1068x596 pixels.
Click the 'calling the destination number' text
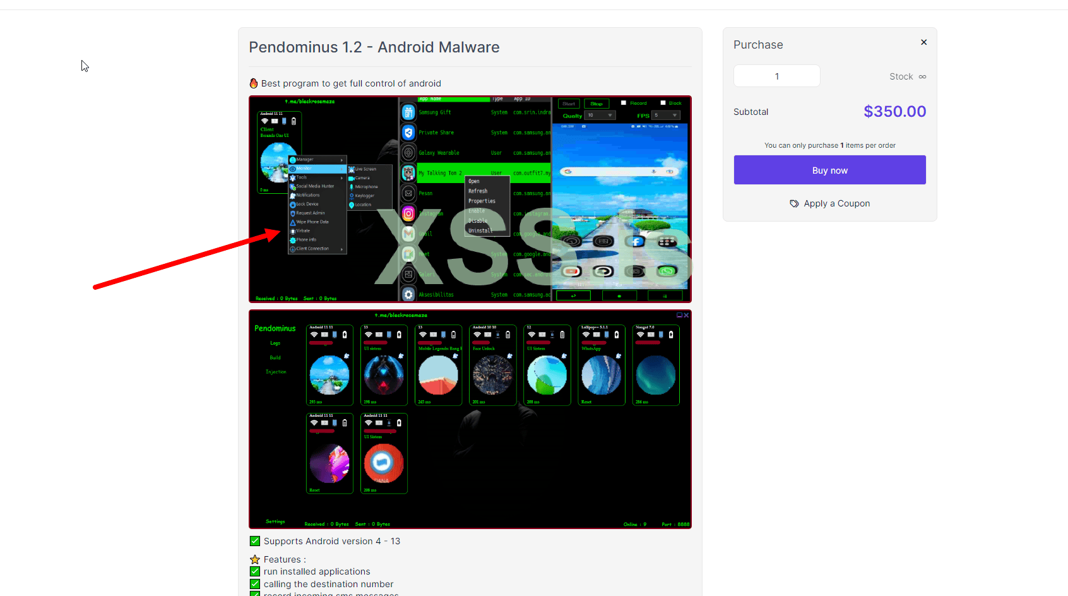(x=328, y=584)
